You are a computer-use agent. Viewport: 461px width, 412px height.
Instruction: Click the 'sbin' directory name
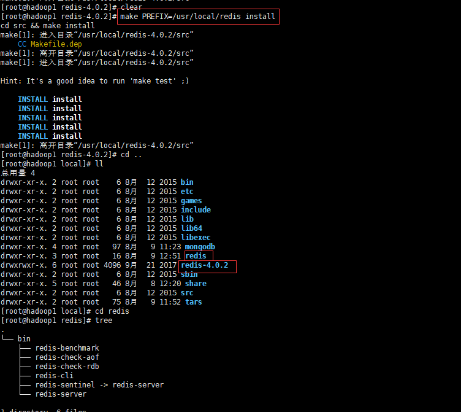189,274
